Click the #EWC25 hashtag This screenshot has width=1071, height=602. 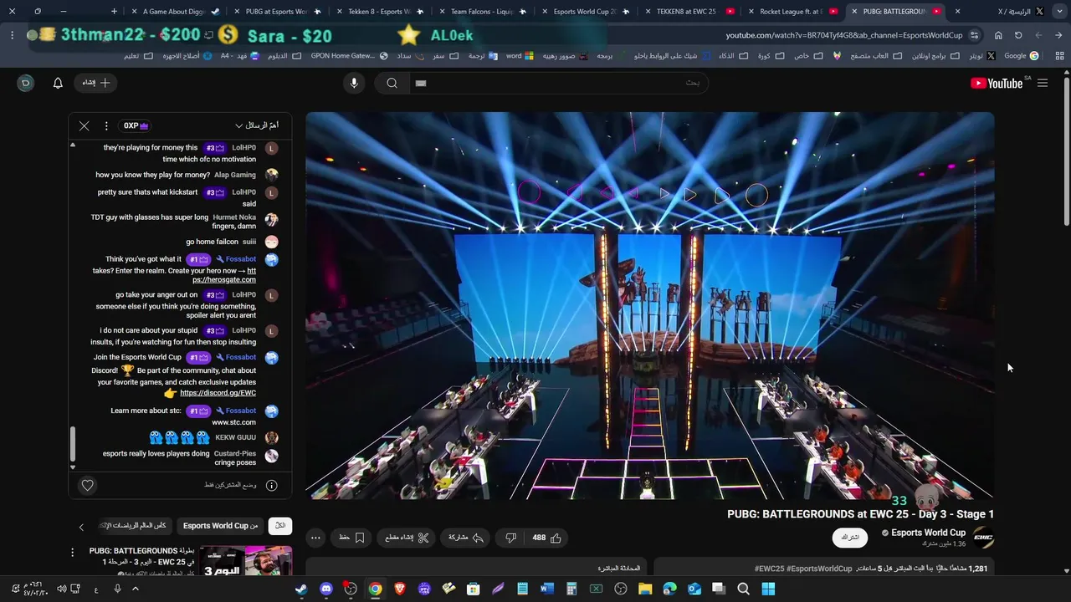(x=769, y=569)
